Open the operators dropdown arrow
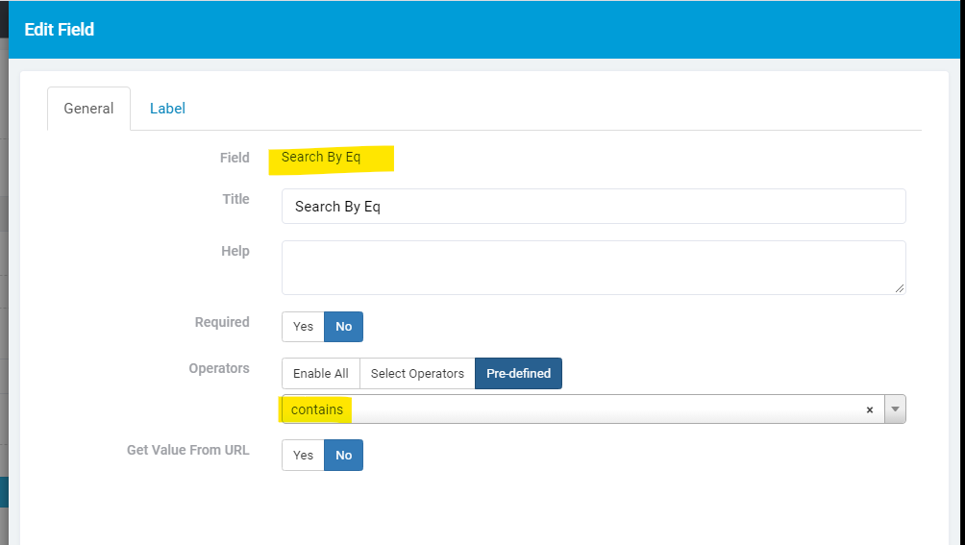Image resolution: width=965 pixels, height=545 pixels. click(895, 409)
